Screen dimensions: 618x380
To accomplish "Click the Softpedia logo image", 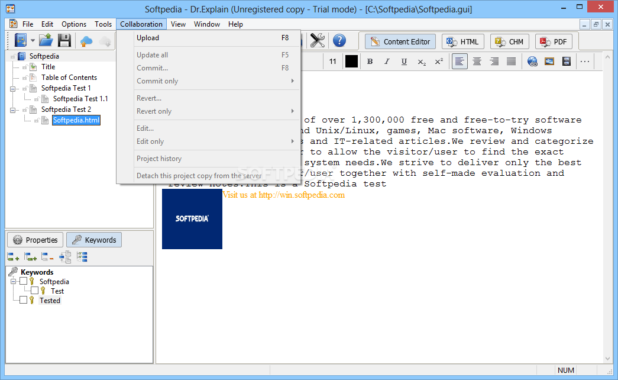I will (192, 219).
